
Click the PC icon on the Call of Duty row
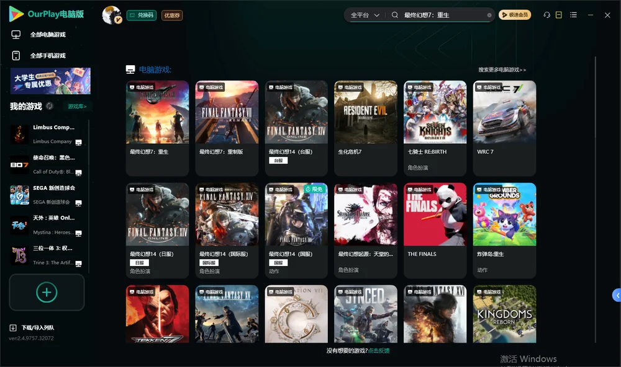78,173
